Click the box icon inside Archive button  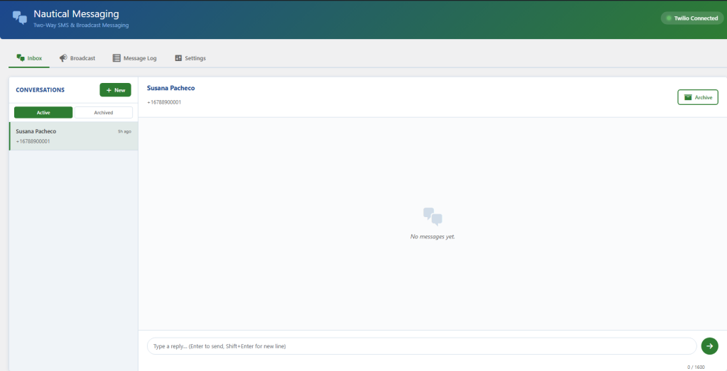coord(687,97)
